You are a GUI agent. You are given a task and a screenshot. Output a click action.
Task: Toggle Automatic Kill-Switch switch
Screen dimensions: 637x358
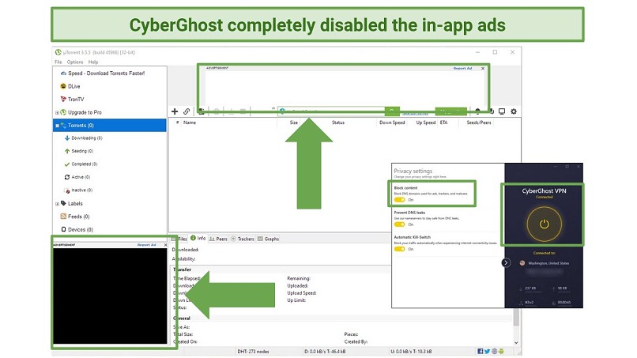coord(400,249)
